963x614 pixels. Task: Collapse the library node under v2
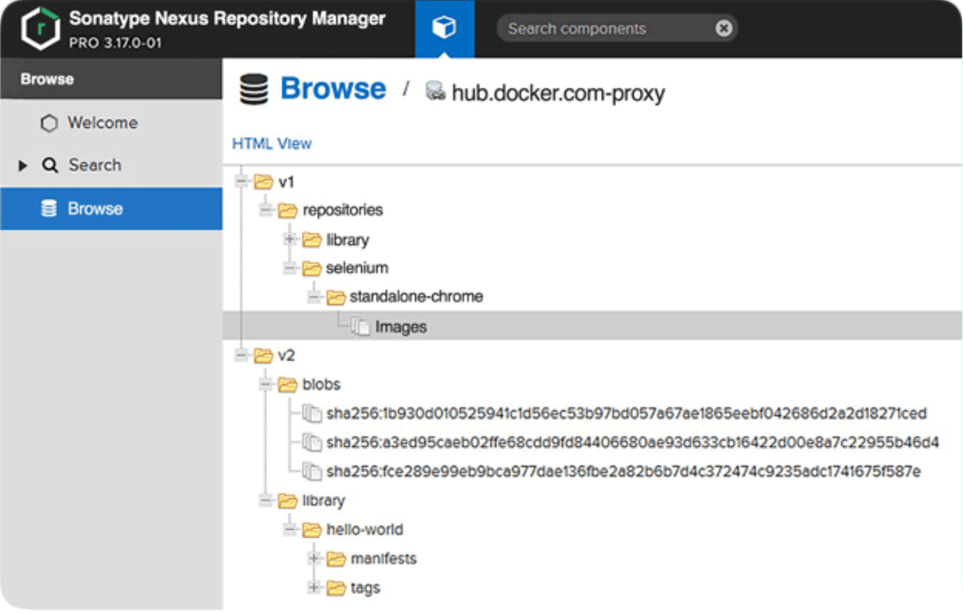(265, 500)
